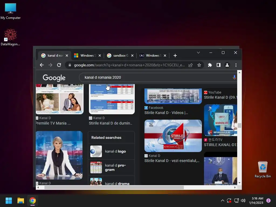276x207 pixels.
Task: Open the network tray icon
Action: [x=236, y=201]
